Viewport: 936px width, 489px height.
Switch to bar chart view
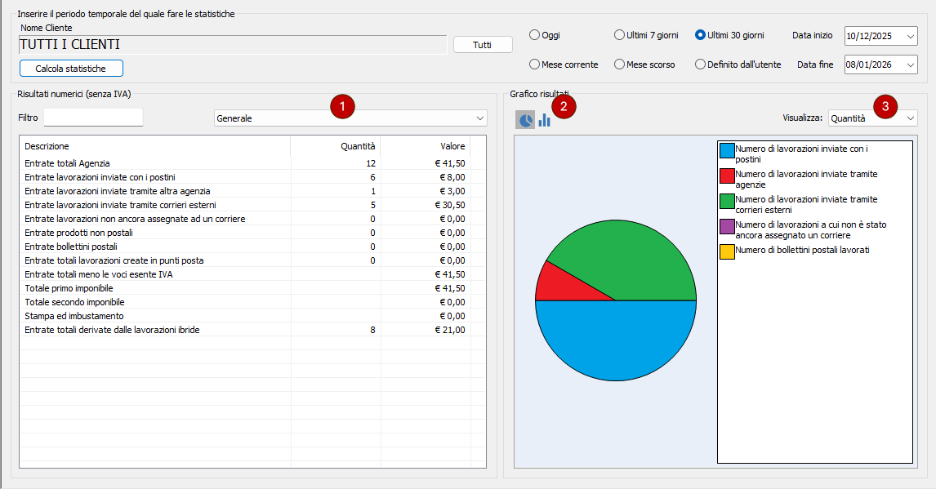pos(545,120)
